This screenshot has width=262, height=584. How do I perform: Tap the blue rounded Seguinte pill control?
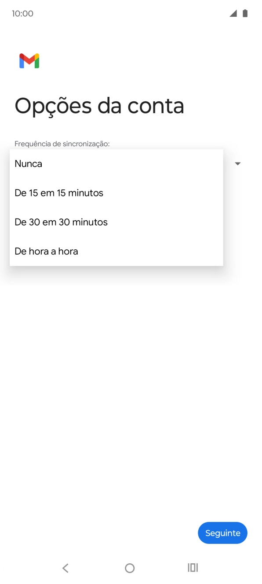[222, 533]
